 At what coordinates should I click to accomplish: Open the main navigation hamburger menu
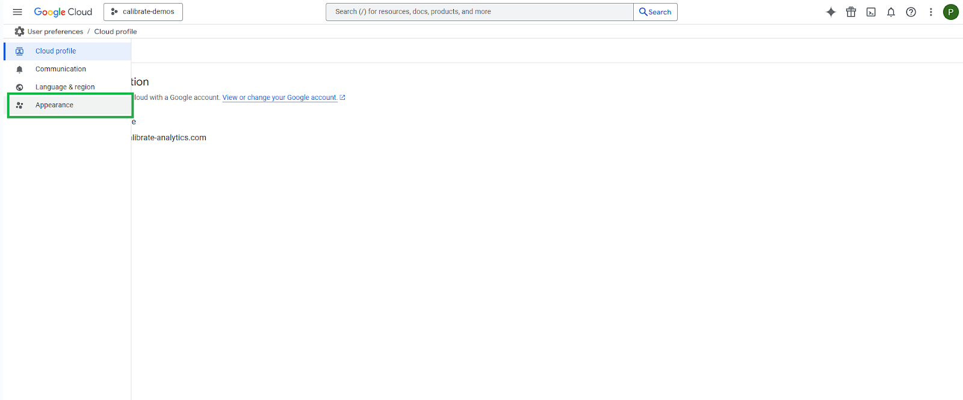pyautogui.click(x=17, y=12)
